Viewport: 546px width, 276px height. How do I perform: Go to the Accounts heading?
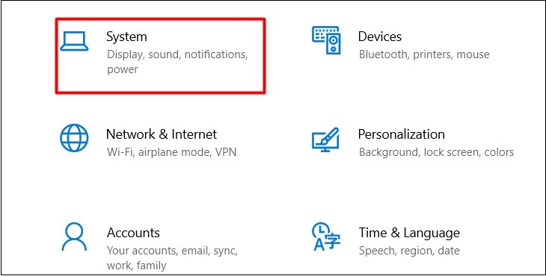pos(133,232)
